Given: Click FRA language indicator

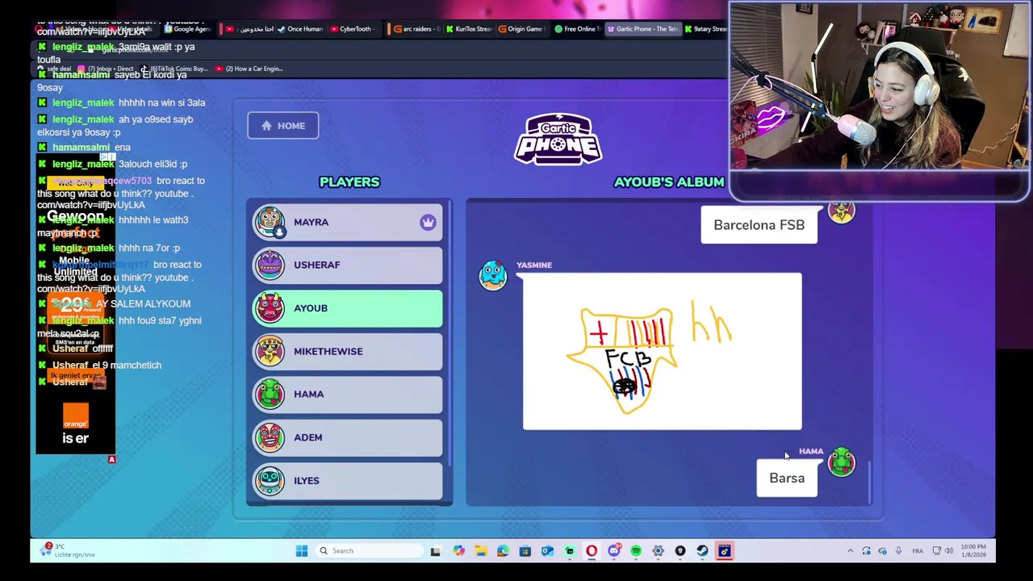Looking at the screenshot, I should [x=918, y=551].
